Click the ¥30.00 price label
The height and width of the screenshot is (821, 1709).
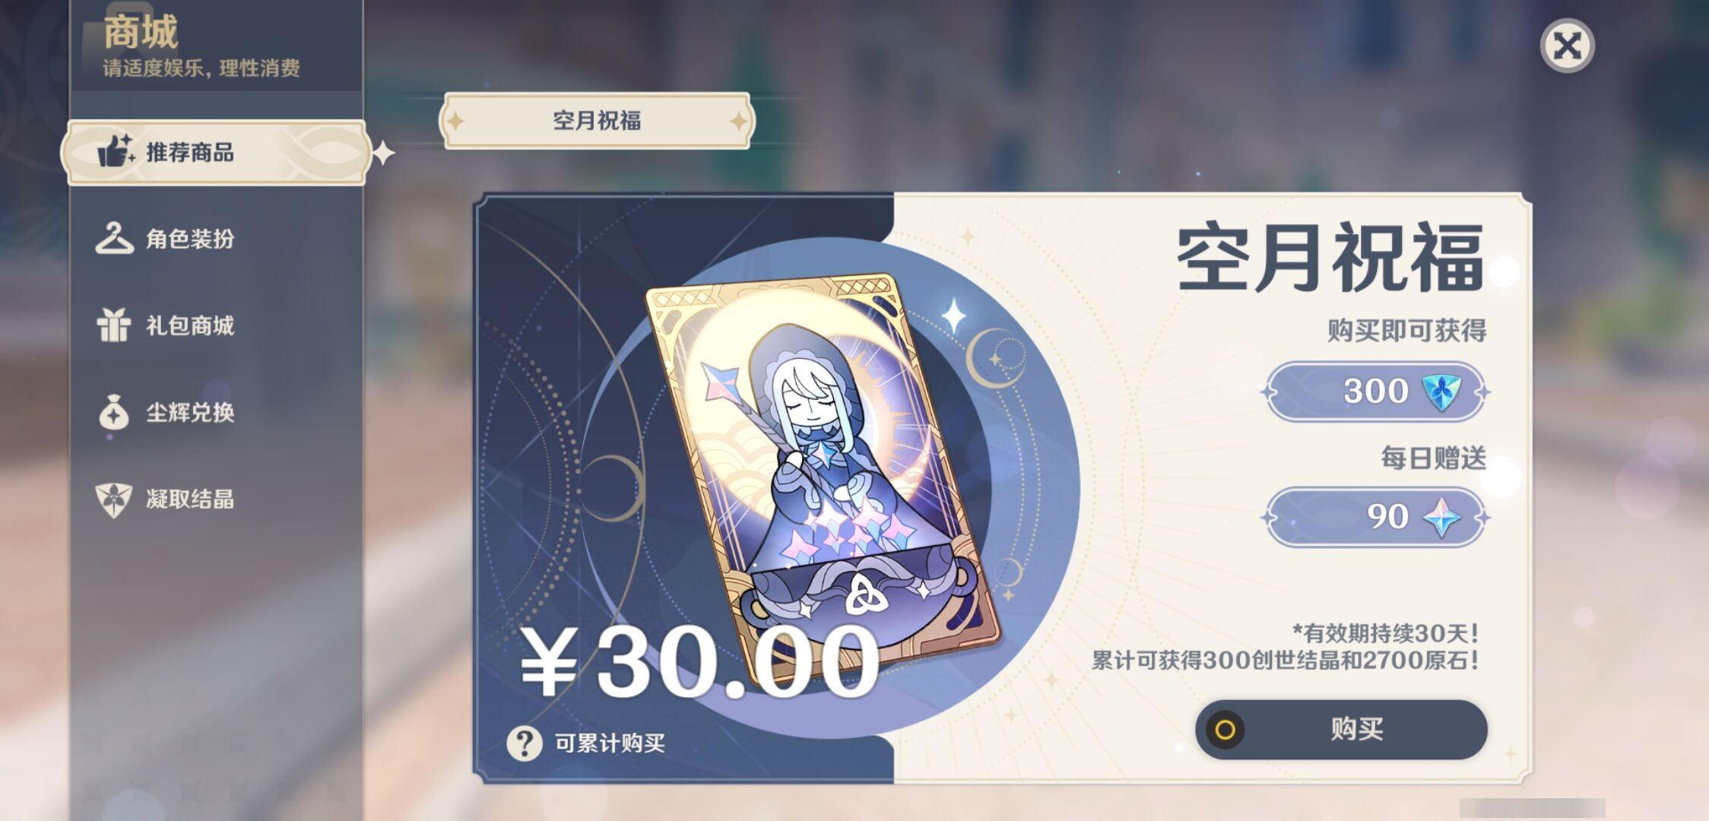(699, 661)
